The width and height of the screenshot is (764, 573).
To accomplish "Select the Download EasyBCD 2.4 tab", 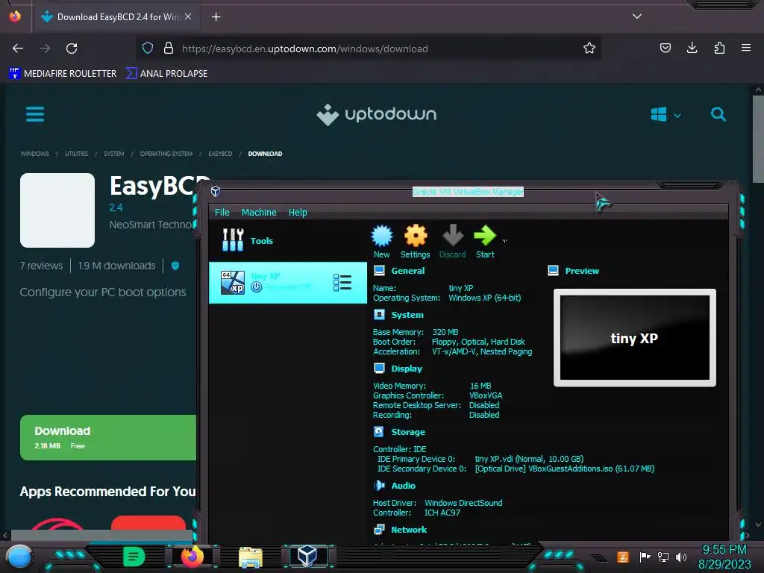I will (116, 16).
